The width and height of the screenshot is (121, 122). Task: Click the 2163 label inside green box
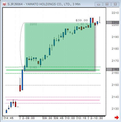pyautogui.click(x=33, y=67)
